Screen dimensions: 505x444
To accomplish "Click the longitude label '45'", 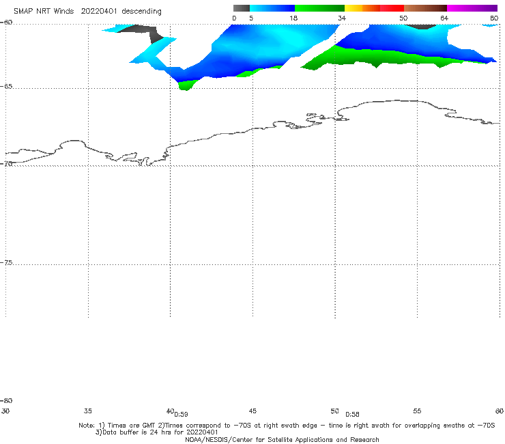I will point(252,411).
